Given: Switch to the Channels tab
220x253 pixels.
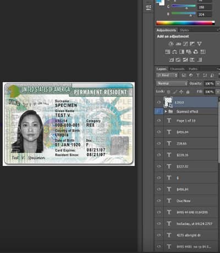Looking at the screenshot, I should [177, 69].
